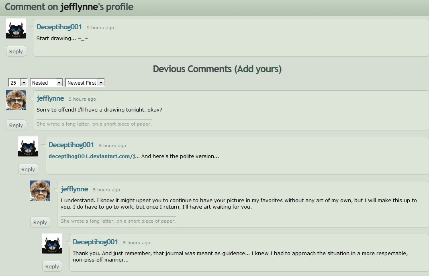429x276 pixels.
Task: Open Deceptihog001 username on 'Thank you' comment
Action: (x=95, y=242)
